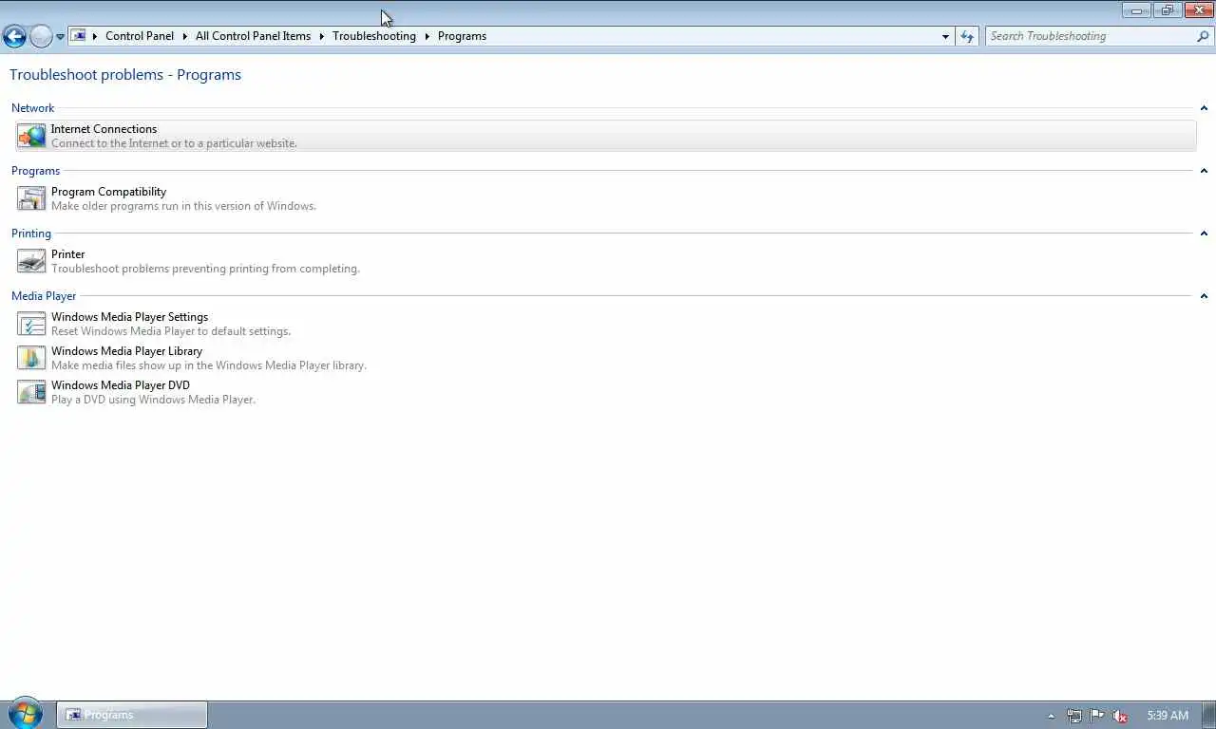Image resolution: width=1216 pixels, height=729 pixels.
Task: Navigate to Troubleshooting breadcrumb
Action: [x=374, y=36]
